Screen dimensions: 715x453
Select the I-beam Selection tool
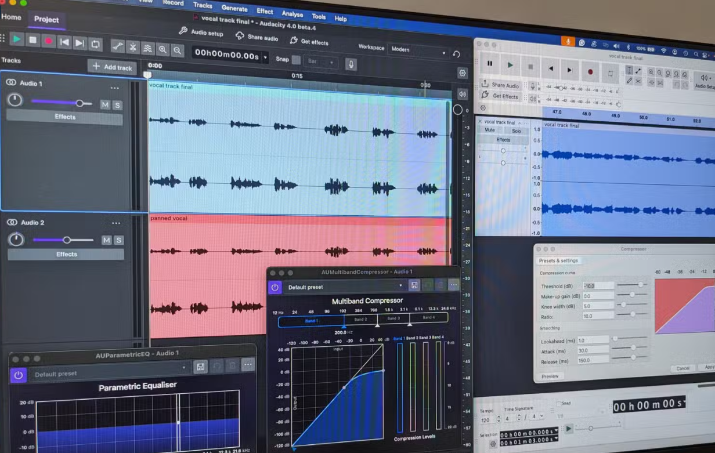[629, 70]
